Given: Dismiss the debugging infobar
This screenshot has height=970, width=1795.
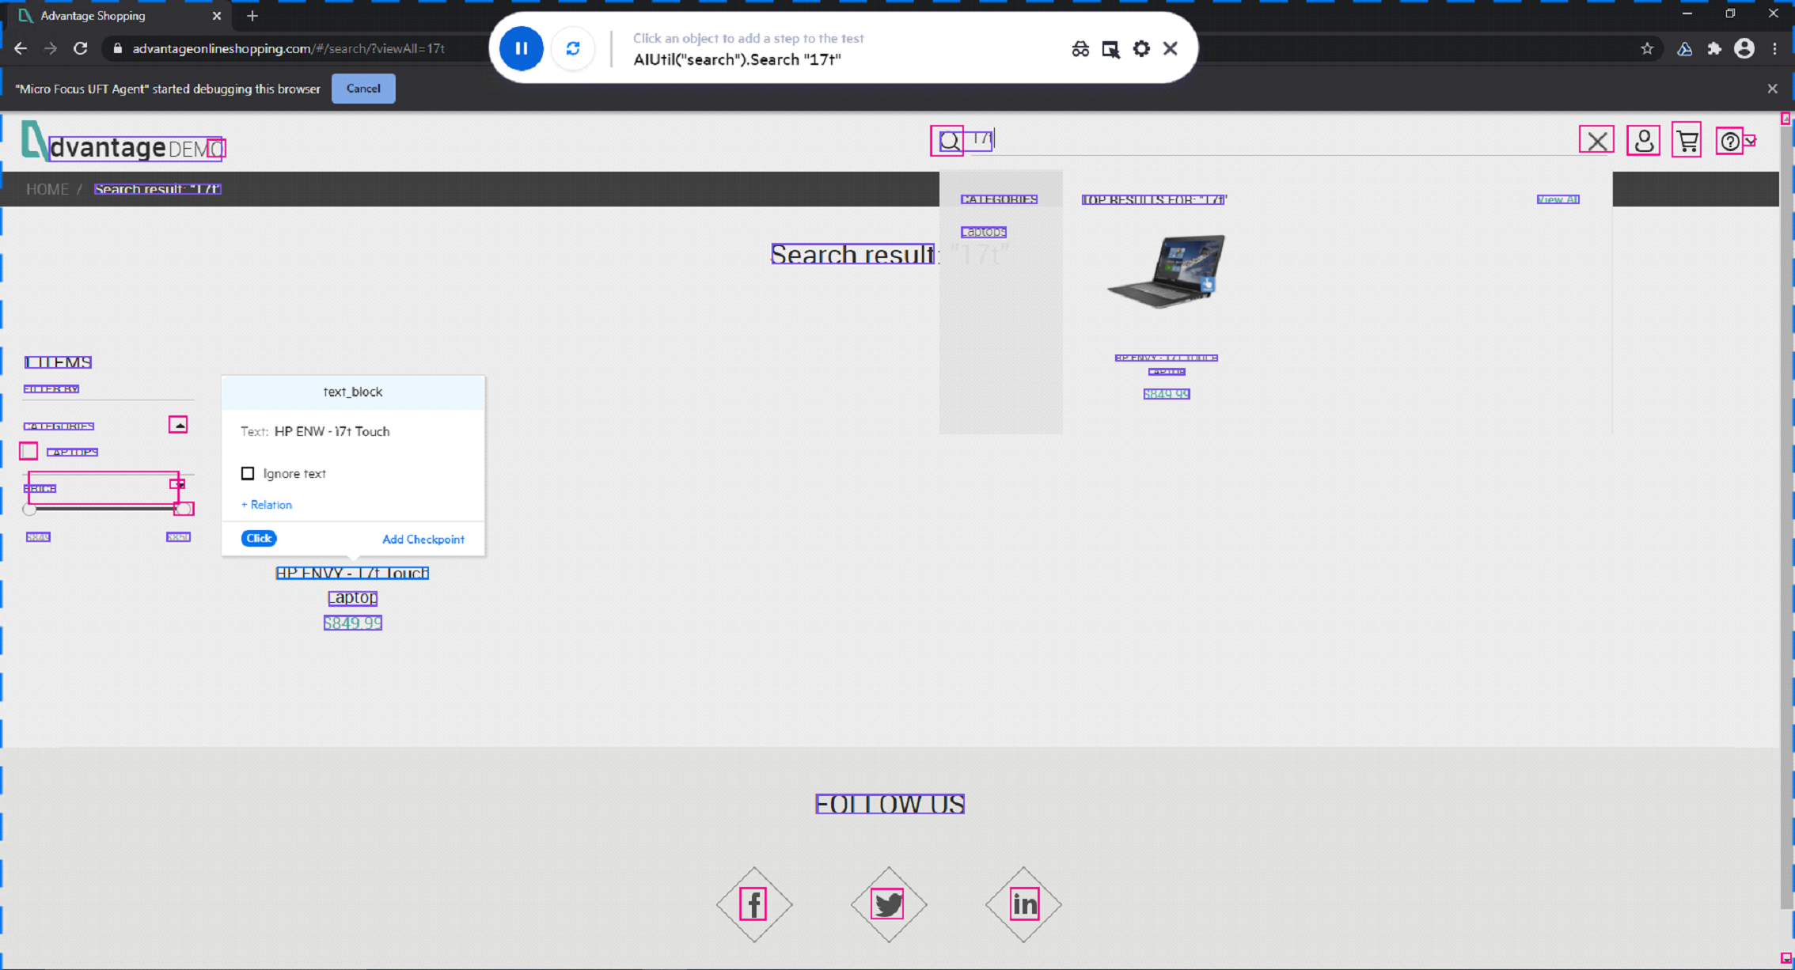Looking at the screenshot, I should [1773, 89].
